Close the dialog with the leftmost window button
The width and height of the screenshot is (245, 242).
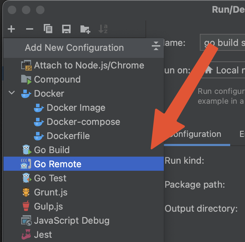pyautogui.click(x=12, y=10)
